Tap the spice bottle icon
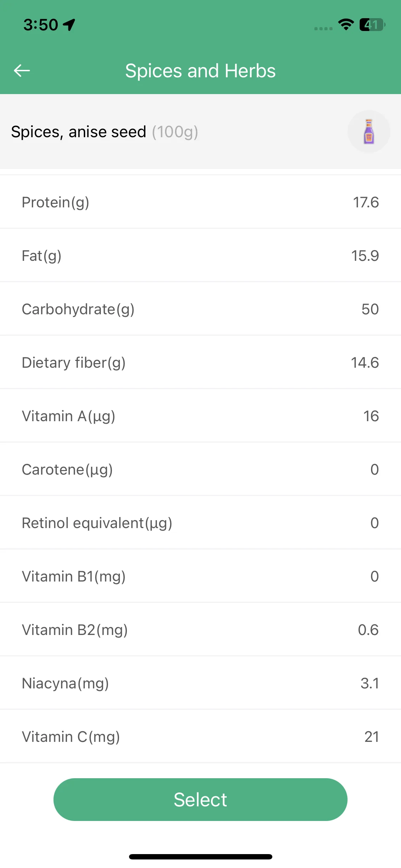Viewport: 401px width, 868px height. coord(369,131)
